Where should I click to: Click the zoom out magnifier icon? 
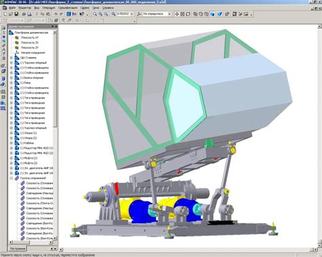(x=106, y=14)
